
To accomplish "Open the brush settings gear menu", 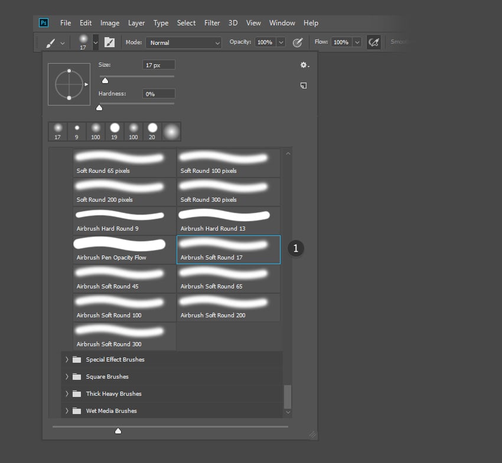I will click(303, 65).
